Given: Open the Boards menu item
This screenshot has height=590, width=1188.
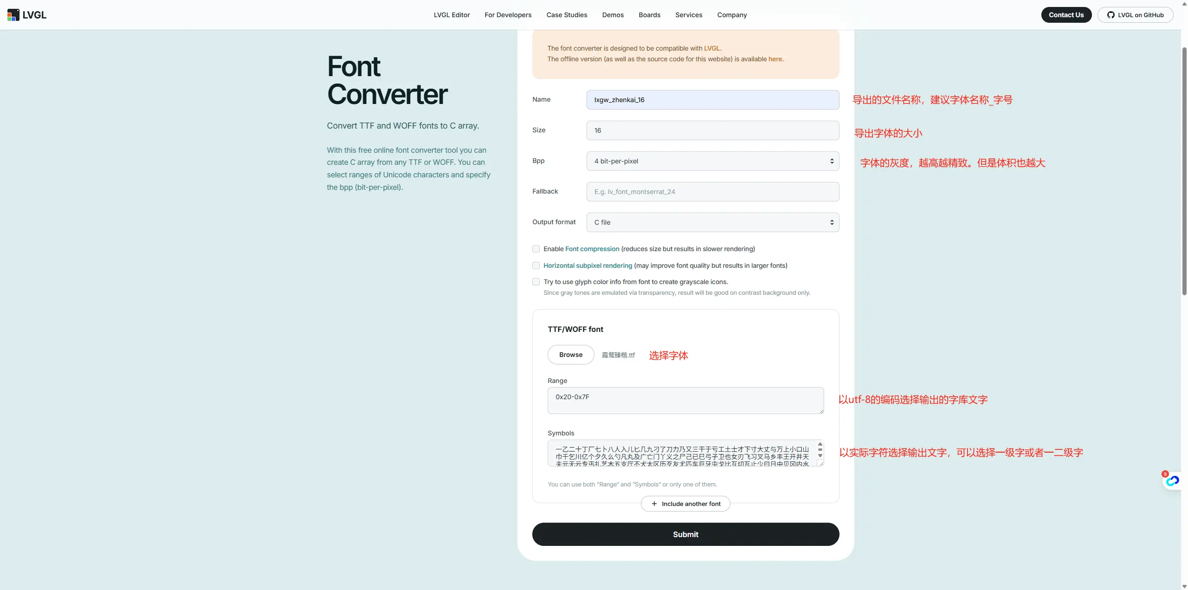Looking at the screenshot, I should pos(649,15).
